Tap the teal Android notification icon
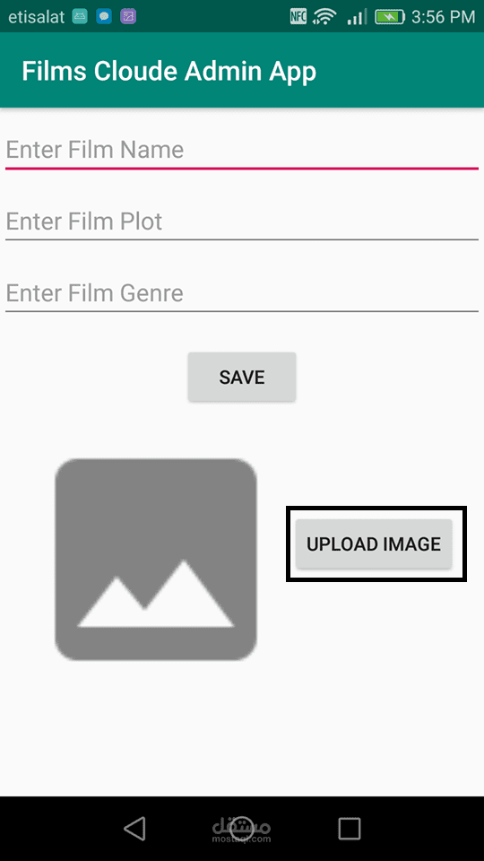Screen dimensions: 484x861 (x=80, y=17)
